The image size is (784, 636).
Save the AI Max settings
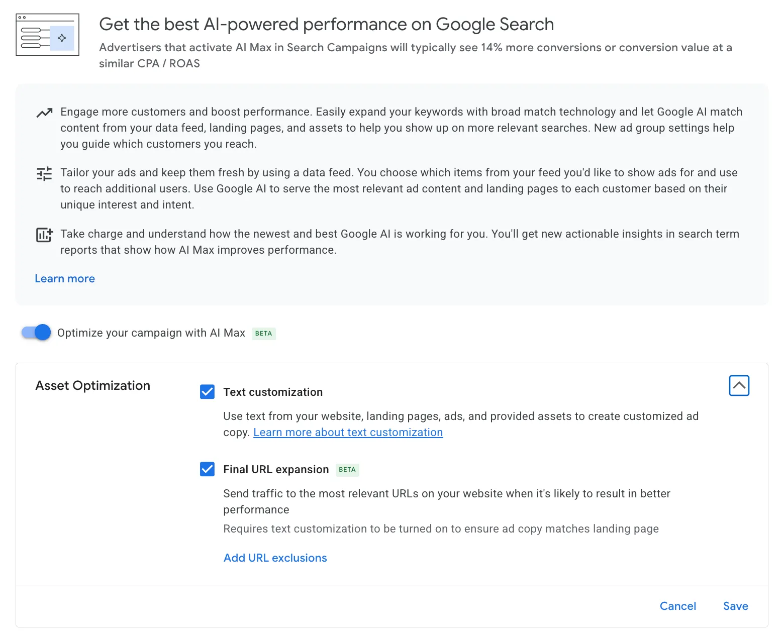(735, 606)
